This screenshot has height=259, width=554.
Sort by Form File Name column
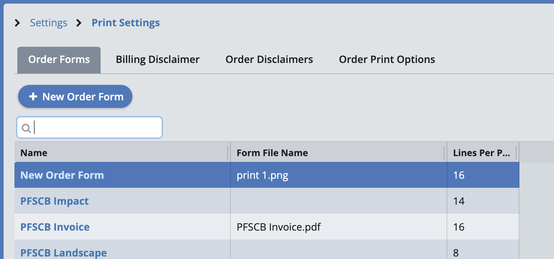coord(272,153)
